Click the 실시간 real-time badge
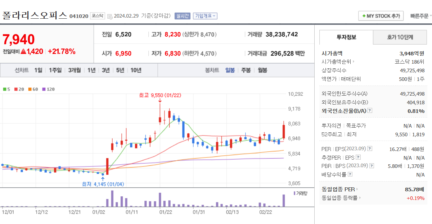Screen dimensions: 432x224 tap(183, 16)
